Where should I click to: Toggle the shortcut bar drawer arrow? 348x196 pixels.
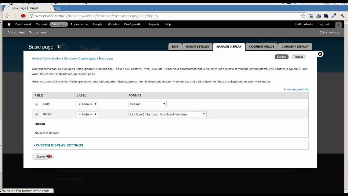(x=338, y=25)
